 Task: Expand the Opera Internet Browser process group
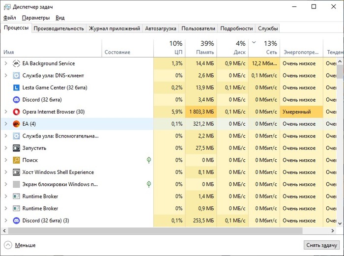click(6, 112)
